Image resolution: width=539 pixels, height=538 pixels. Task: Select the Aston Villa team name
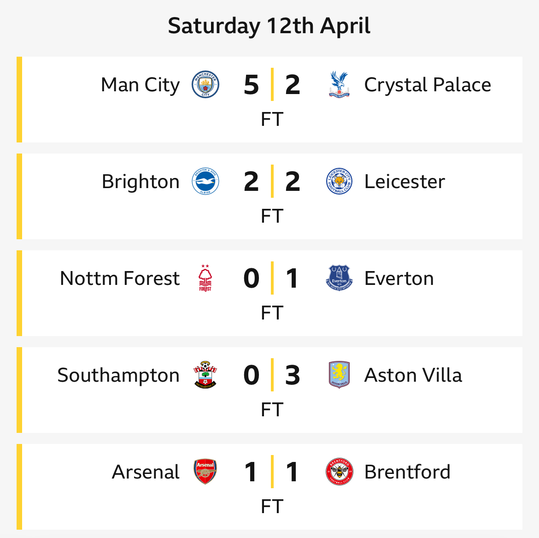[413, 375]
